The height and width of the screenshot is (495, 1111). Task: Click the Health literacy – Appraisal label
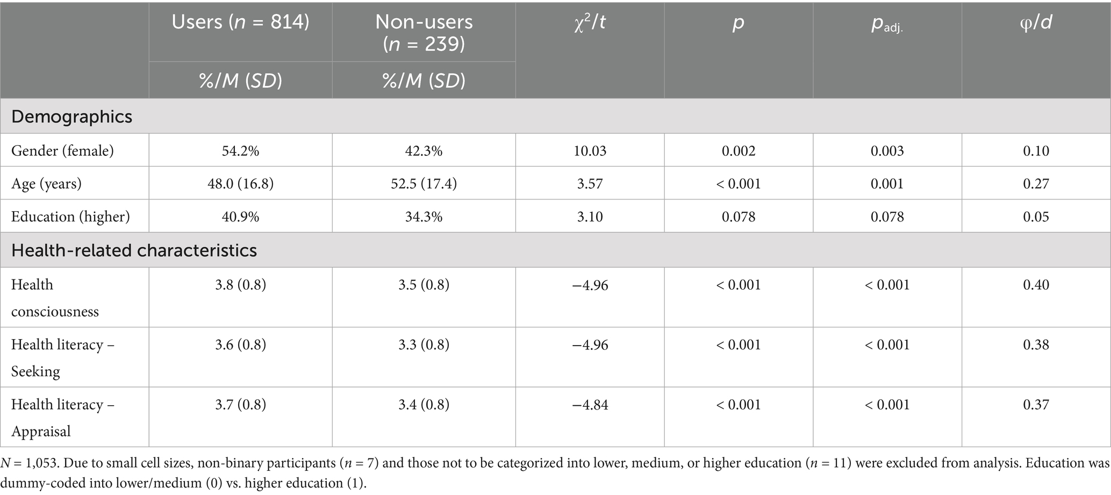coord(62,418)
